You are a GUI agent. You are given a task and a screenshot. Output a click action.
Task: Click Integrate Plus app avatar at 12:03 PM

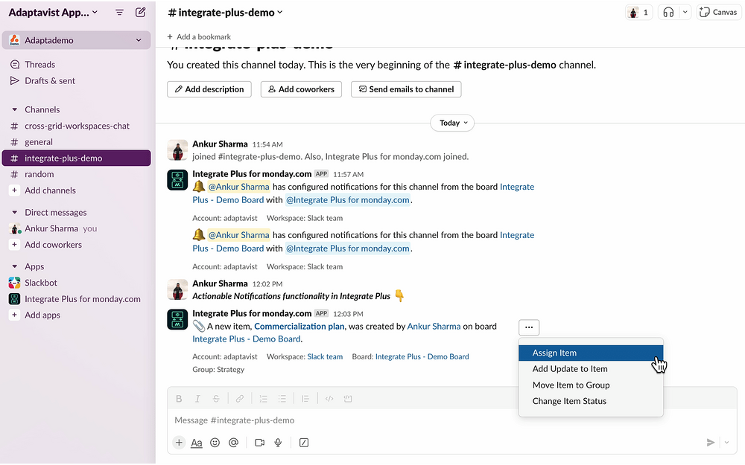point(177,319)
